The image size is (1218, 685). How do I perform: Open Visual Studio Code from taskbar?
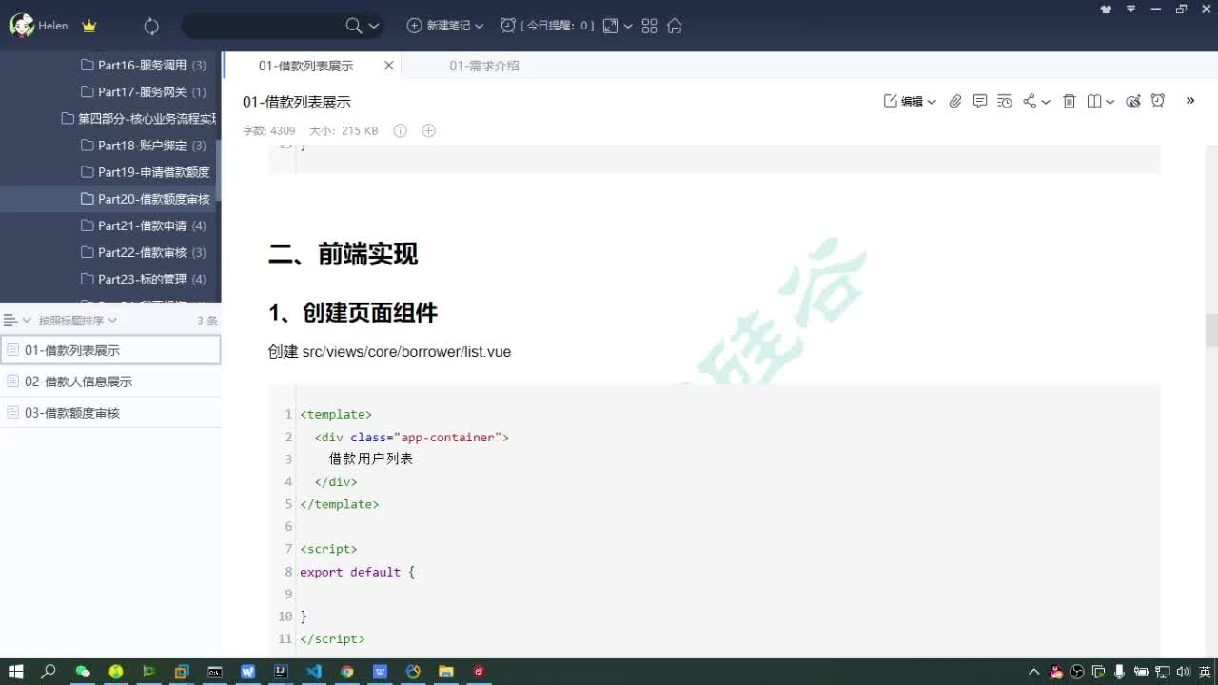(x=314, y=672)
